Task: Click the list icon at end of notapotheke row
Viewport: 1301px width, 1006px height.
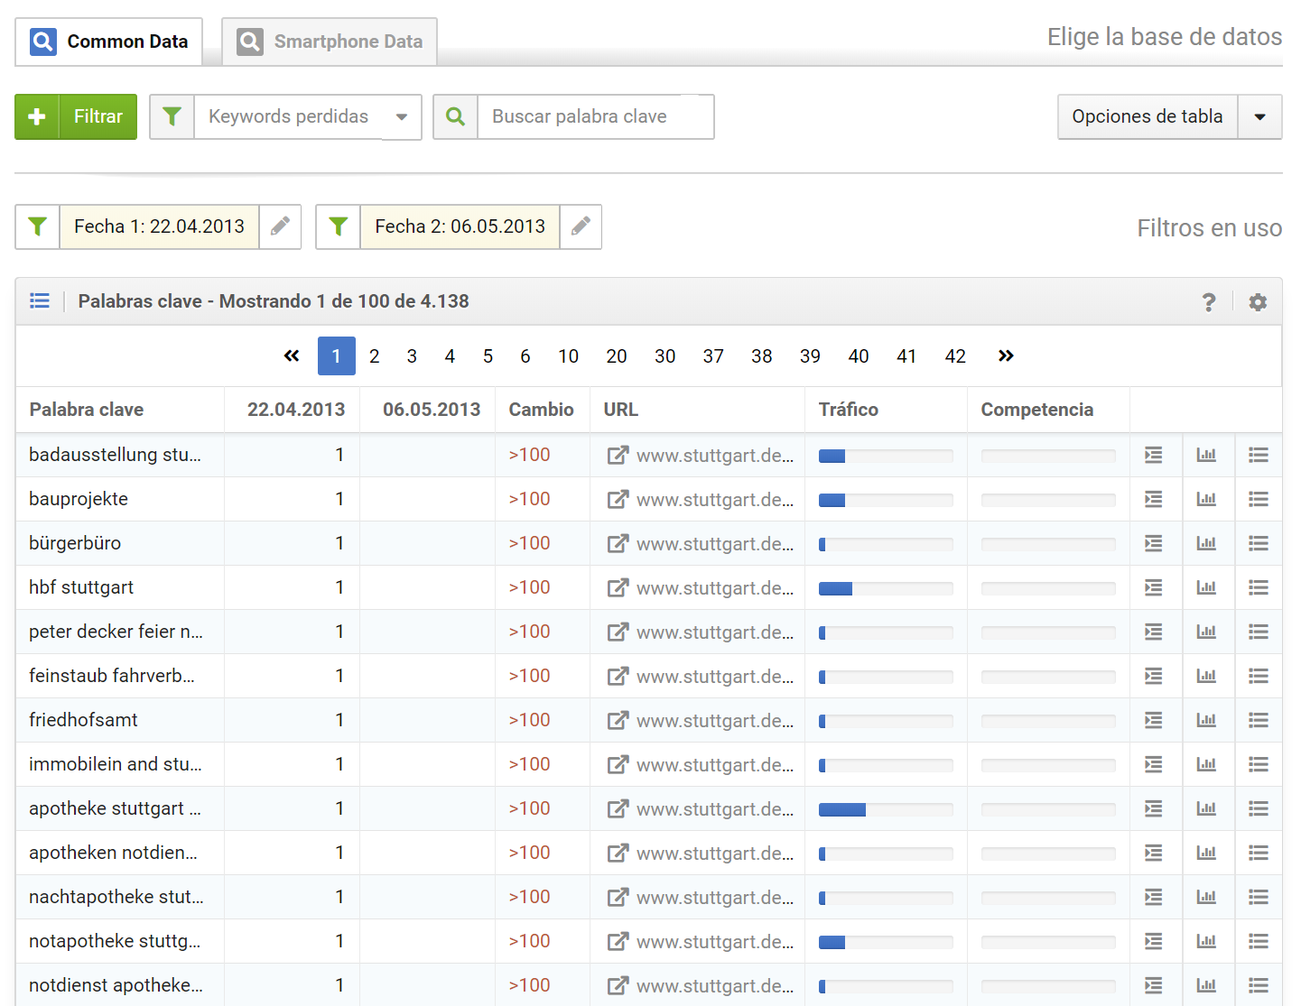Action: 1259,941
